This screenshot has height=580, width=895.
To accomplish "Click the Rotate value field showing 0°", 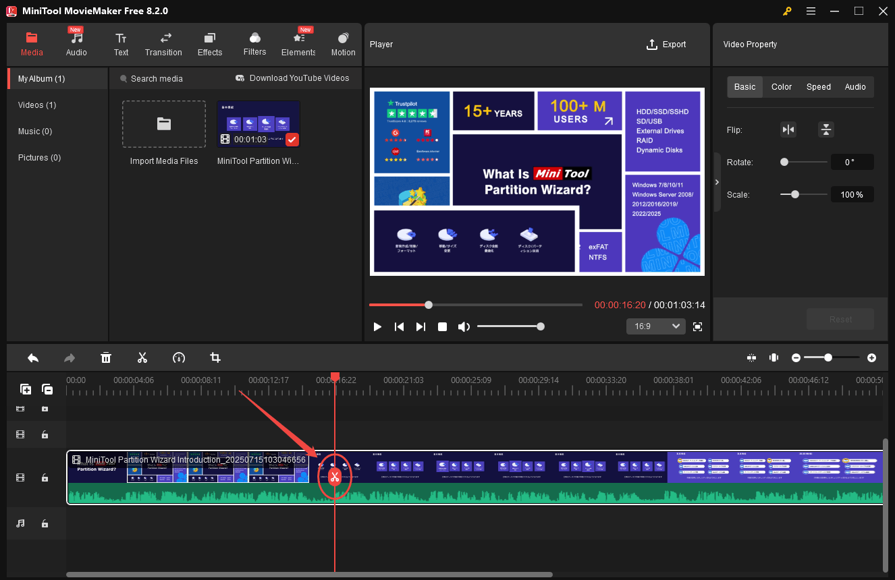I will 852,162.
